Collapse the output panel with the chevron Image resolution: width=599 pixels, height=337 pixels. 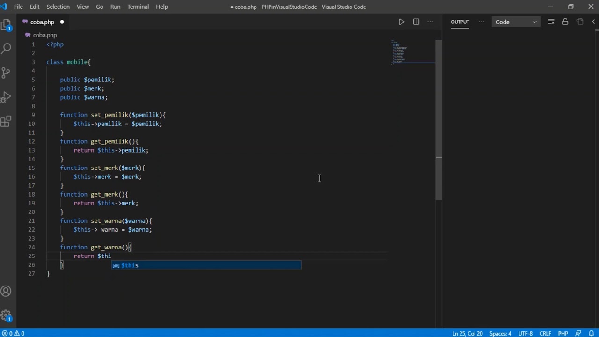coord(593,22)
